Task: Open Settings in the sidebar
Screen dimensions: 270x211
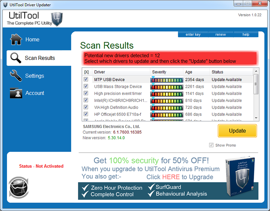Action: coord(34,76)
